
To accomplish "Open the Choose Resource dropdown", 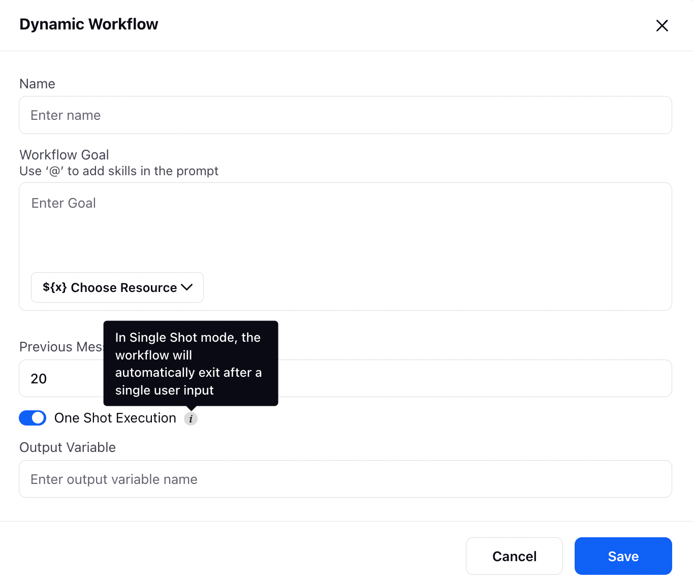I will pos(117,287).
